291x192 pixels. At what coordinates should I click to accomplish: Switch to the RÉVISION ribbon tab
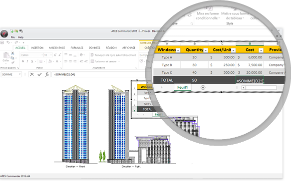111,48
